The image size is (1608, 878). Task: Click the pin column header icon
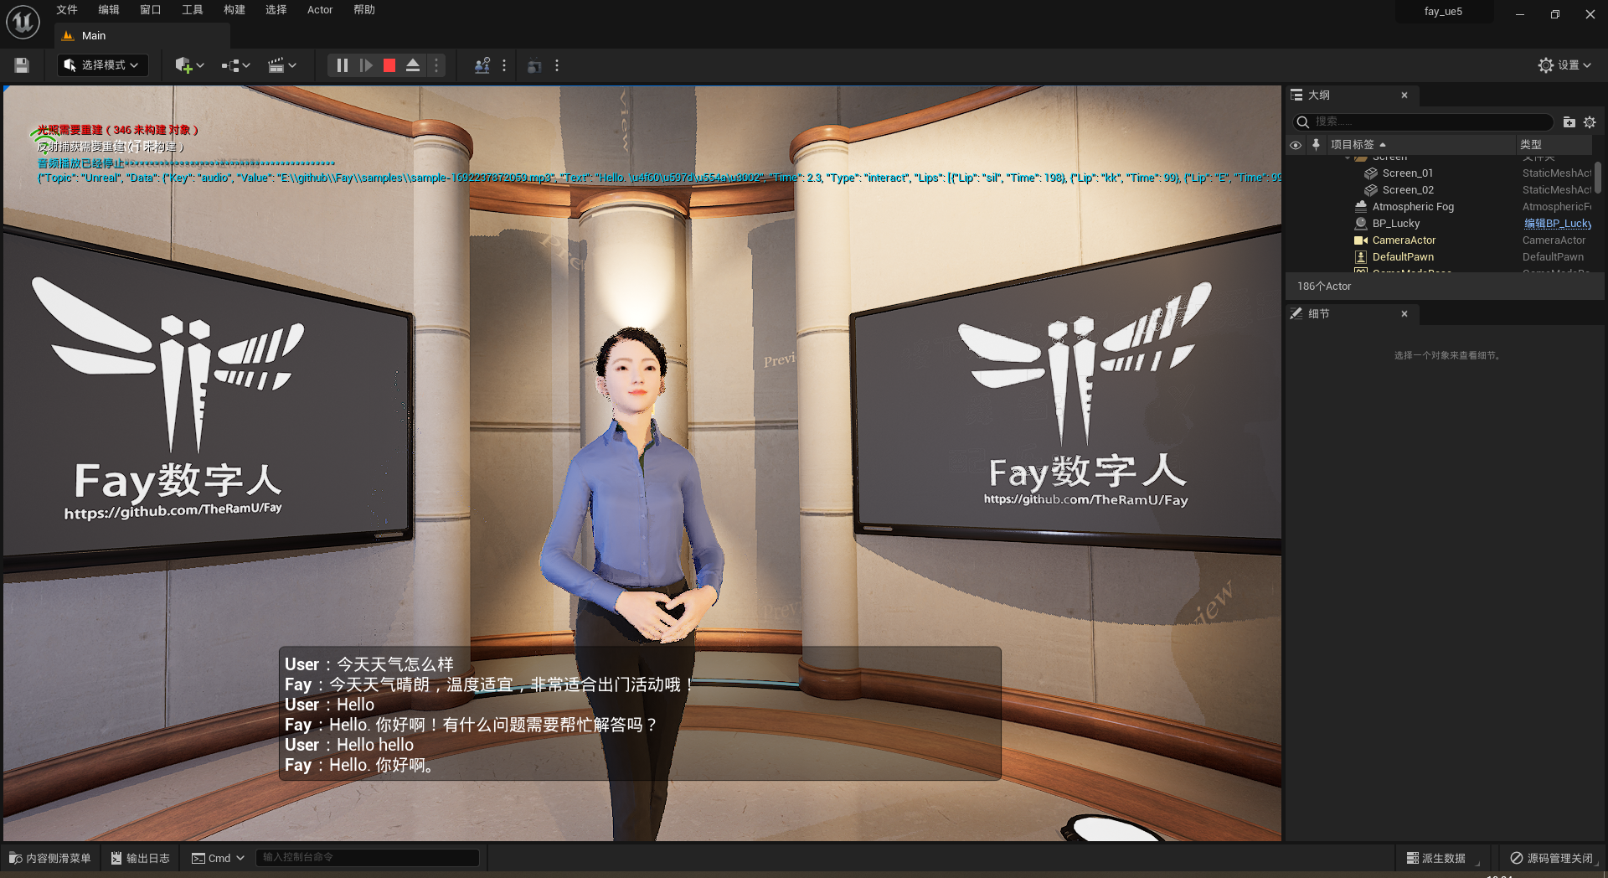coord(1316,145)
